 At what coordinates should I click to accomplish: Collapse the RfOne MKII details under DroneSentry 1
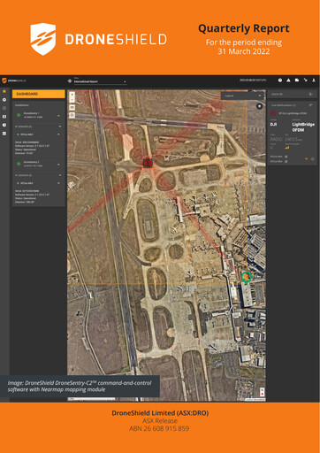(58, 134)
